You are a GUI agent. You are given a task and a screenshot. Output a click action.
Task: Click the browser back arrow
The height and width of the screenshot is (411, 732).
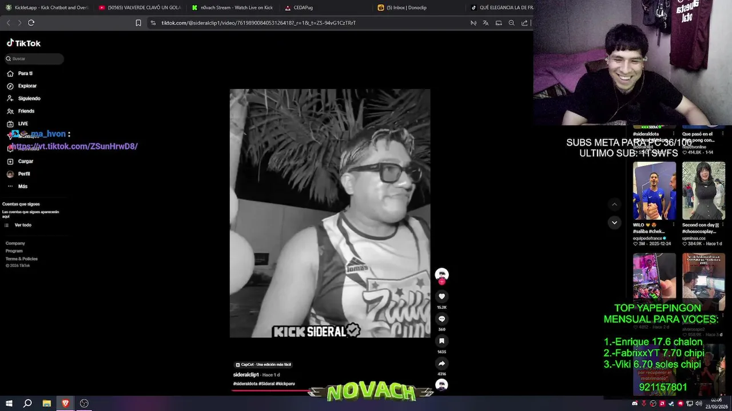8,23
